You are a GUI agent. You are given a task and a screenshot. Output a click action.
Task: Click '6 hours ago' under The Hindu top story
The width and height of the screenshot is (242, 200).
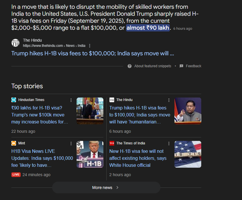click(x=120, y=131)
